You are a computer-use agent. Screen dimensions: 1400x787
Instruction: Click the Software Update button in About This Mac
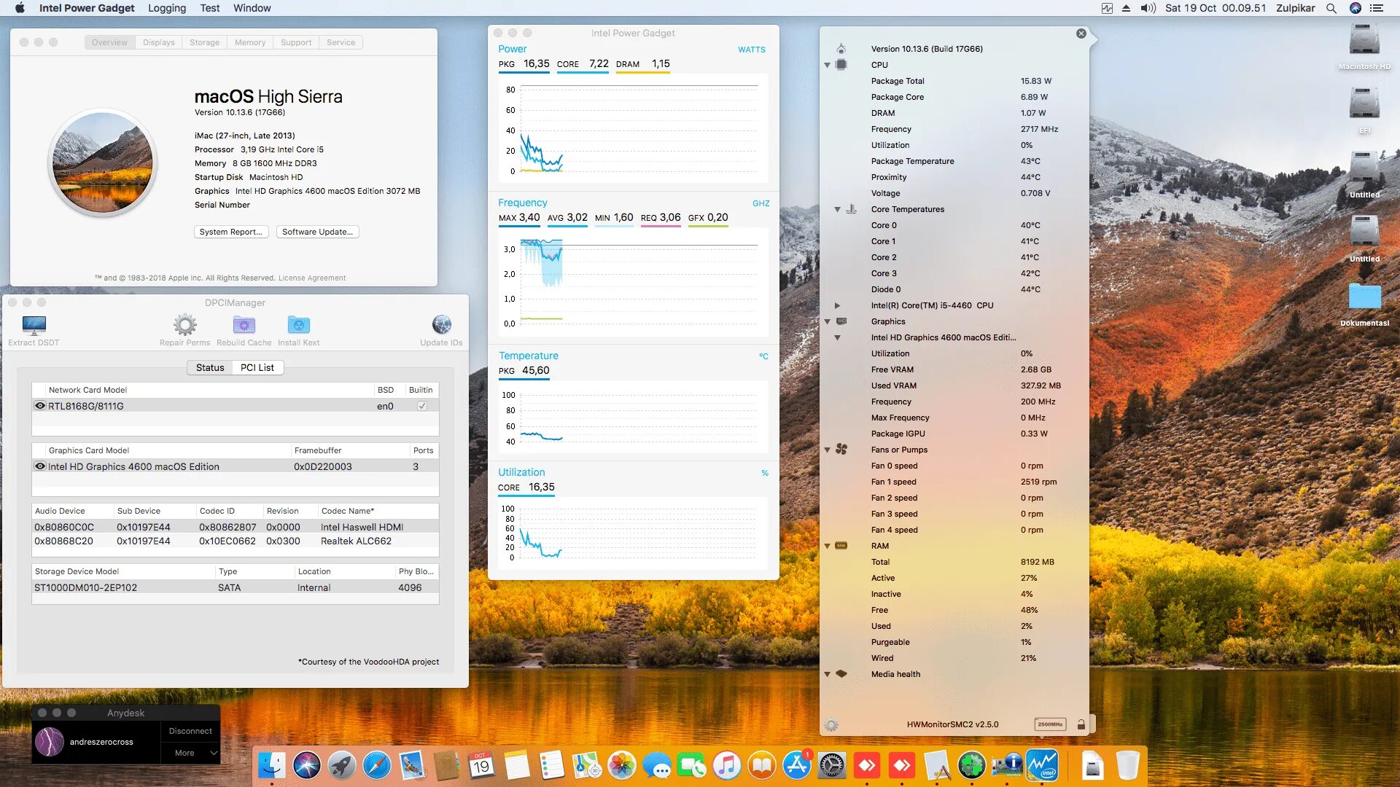tap(316, 232)
